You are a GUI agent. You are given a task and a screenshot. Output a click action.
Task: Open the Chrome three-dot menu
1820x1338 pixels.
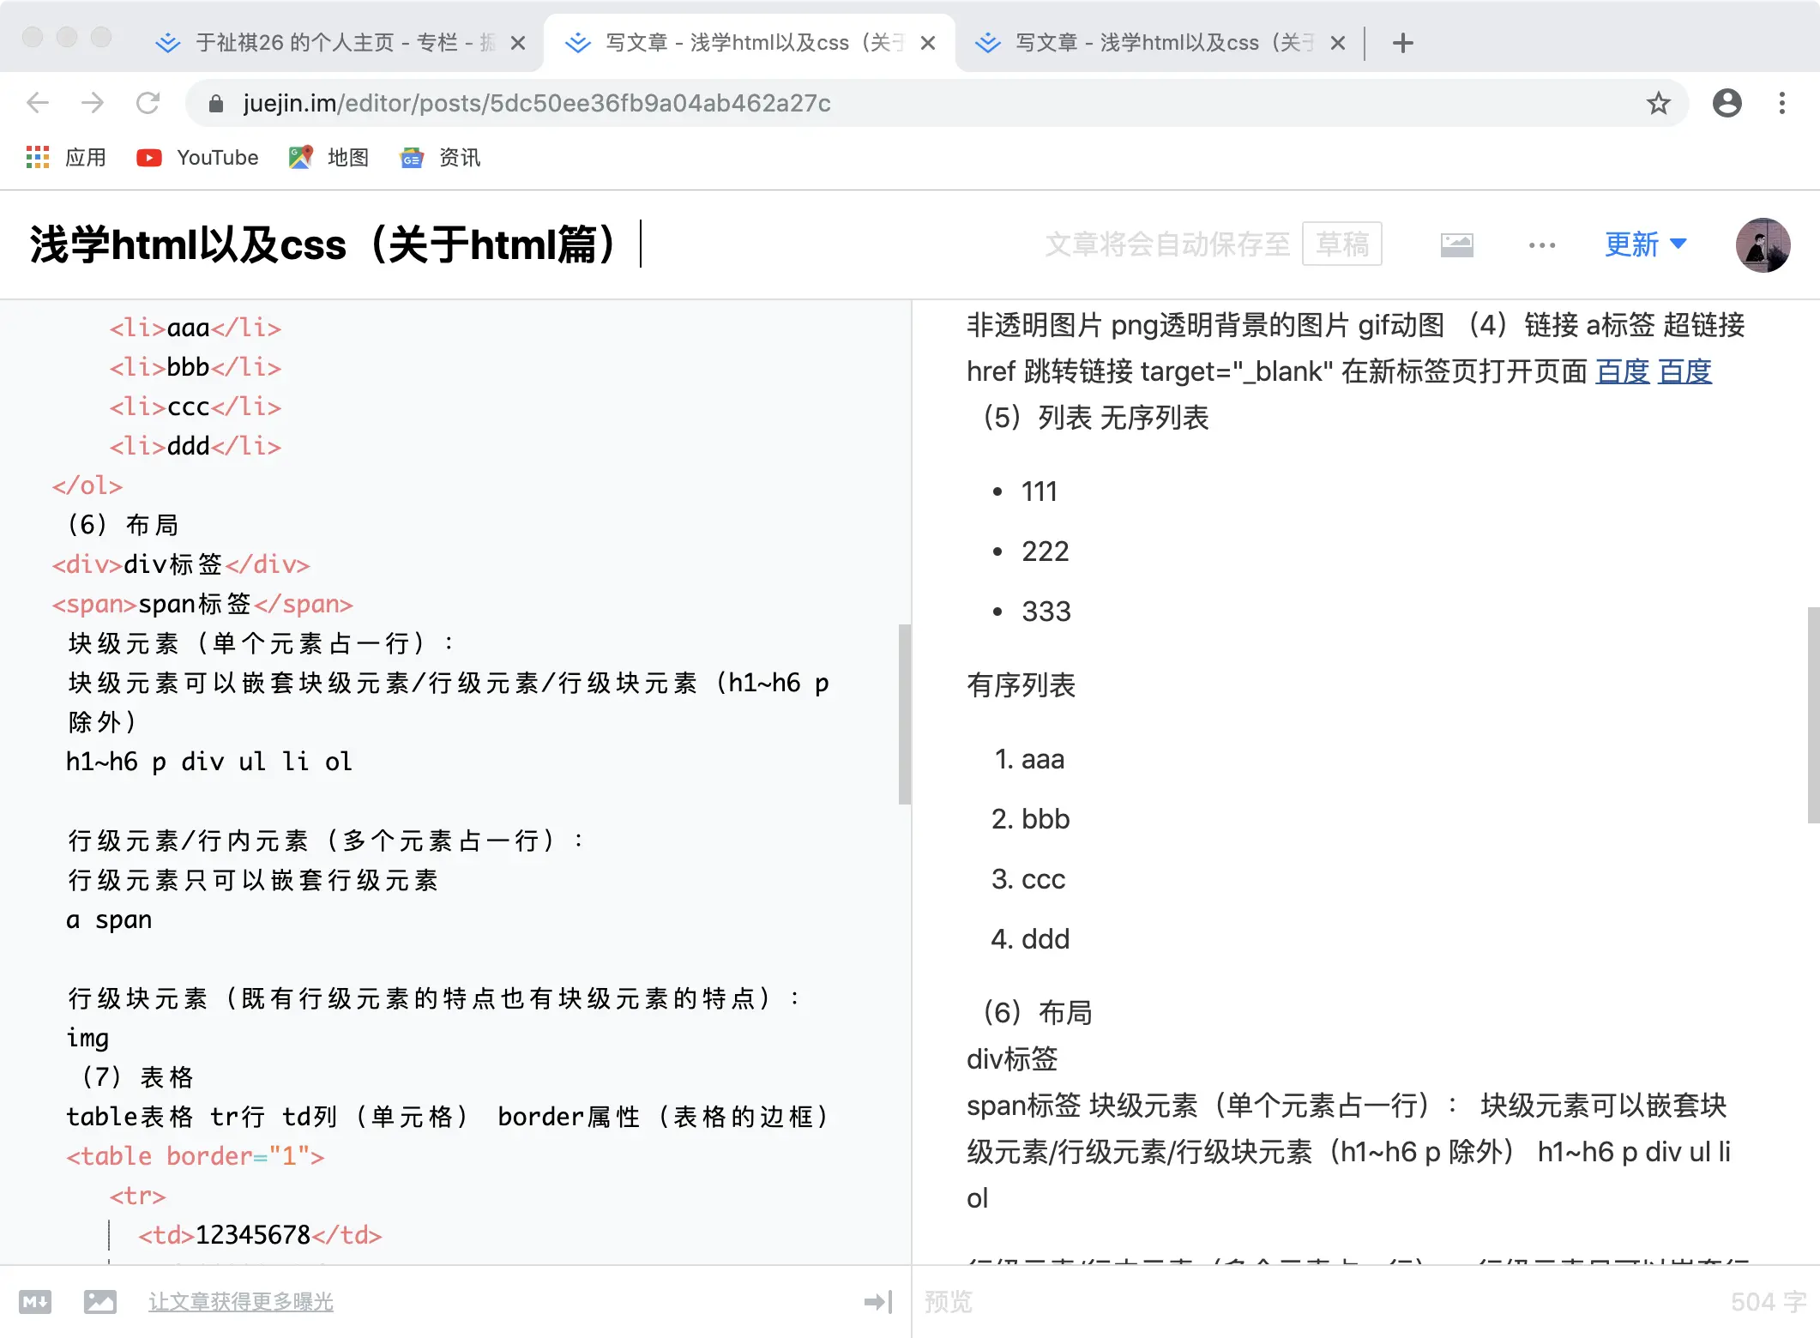tap(1781, 103)
